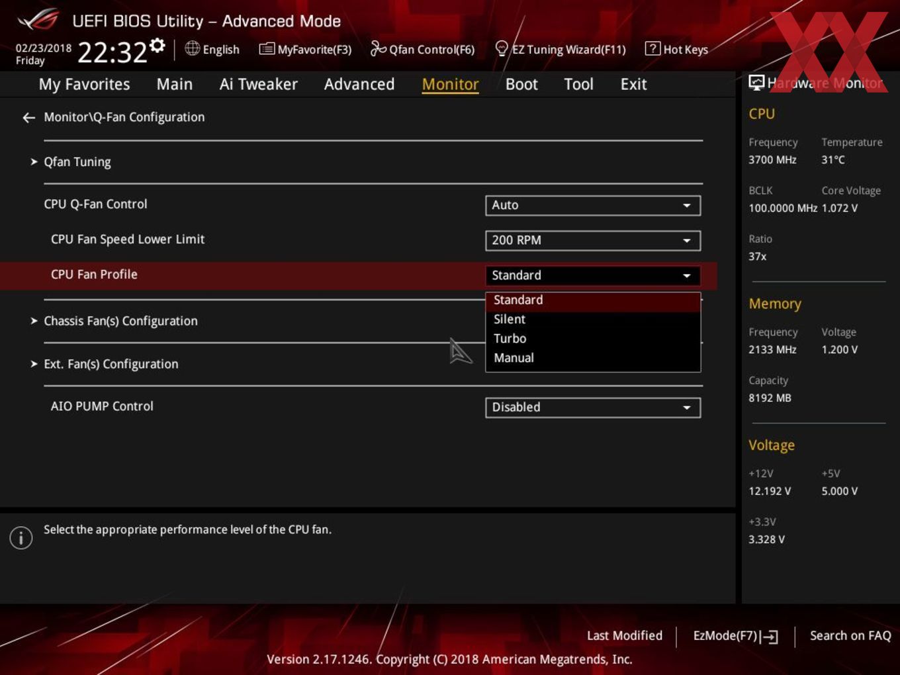The height and width of the screenshot is (675, 900).
Task: Click the ROG logo
Action: tap(38, 21)
